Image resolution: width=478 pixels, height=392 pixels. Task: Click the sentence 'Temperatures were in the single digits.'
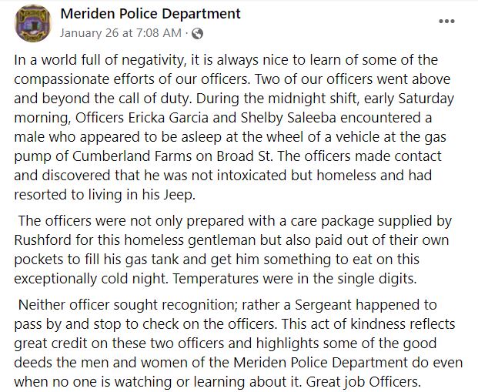pyautogui.click(x=295, y=279)
